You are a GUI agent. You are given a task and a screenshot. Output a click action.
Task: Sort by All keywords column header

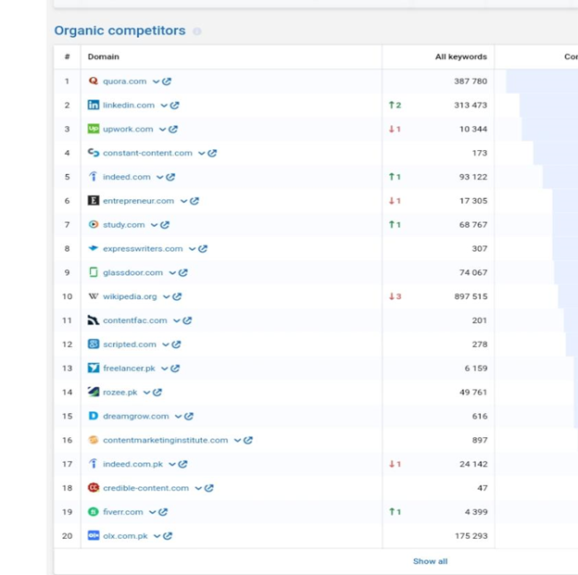(460, 56)
